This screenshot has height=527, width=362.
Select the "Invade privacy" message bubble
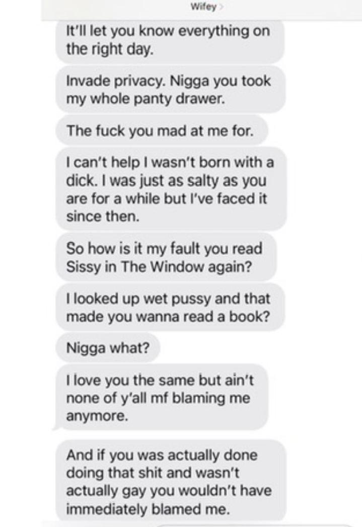170,90
